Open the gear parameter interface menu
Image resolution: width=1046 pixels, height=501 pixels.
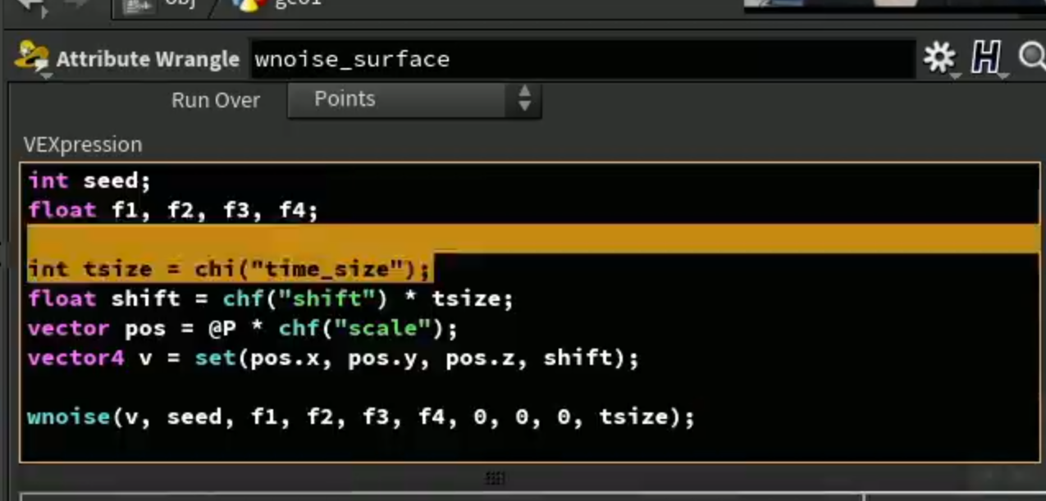pyautogui.click(x=939, y=57)
